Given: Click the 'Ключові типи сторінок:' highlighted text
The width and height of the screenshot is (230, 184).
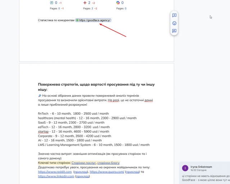Looking at the screenshot, I should tap(54, 163).
